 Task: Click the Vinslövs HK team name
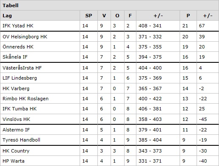coord(17,119)
